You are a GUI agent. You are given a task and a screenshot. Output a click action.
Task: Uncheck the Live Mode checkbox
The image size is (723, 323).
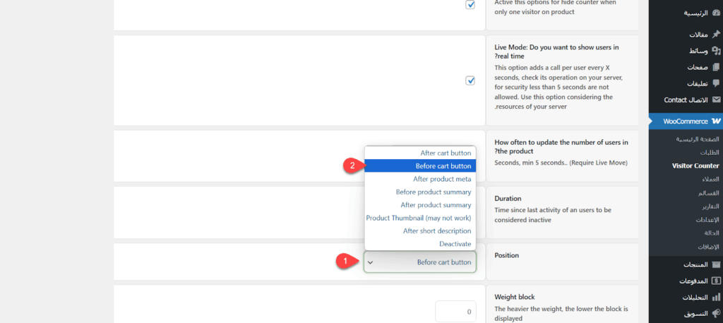(x=470, y=81)
